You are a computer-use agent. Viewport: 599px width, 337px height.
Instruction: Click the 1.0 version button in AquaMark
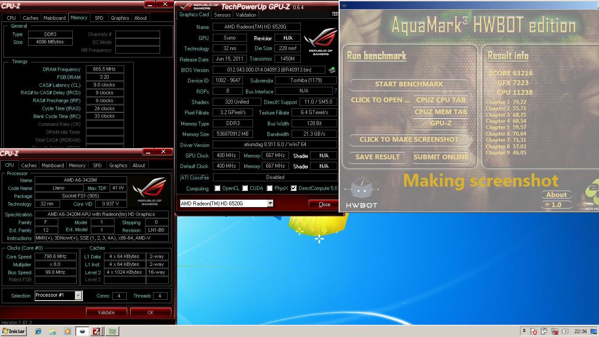[x=556, y=204]
